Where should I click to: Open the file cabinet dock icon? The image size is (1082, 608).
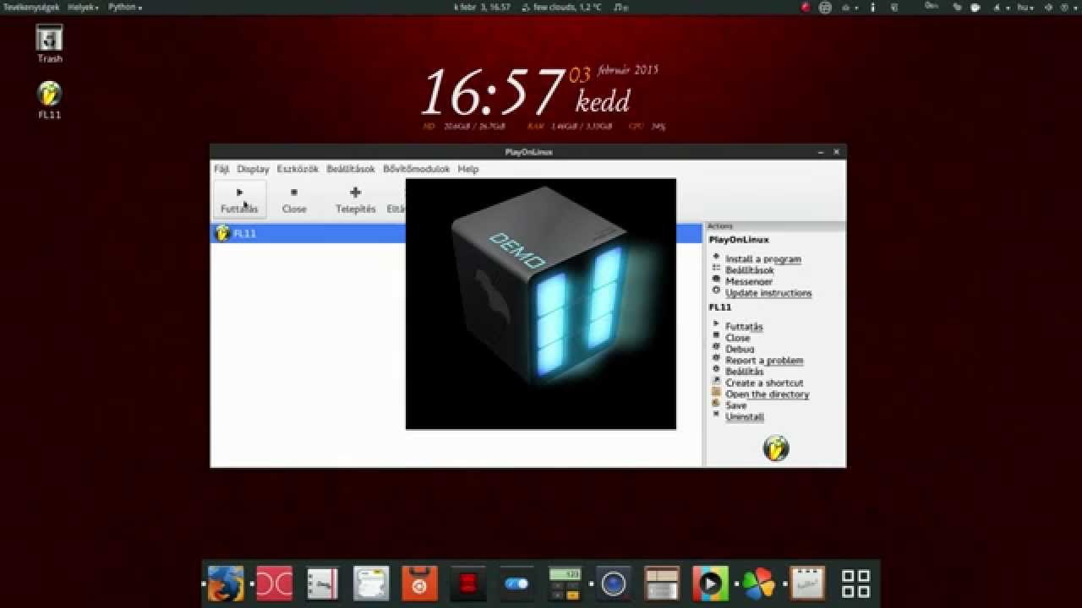[662, 584]
